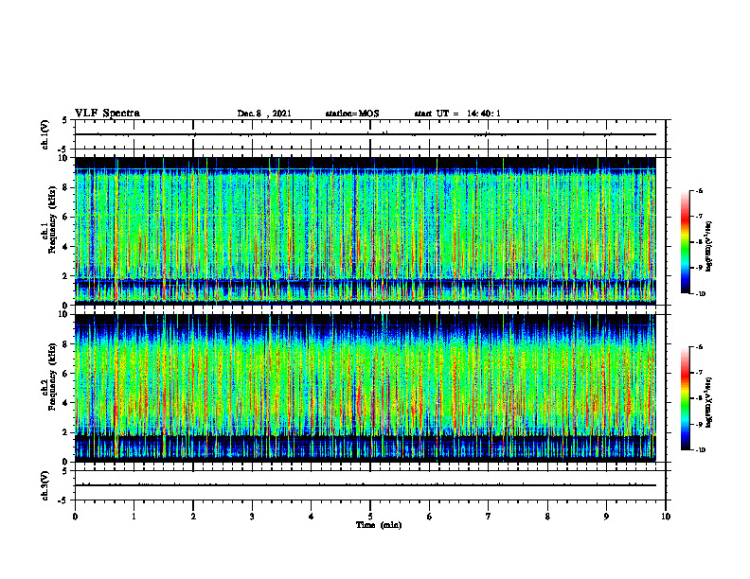Click the ch.2 spectrogram color scale bar
750x579 pixels.
pyautogui.click(x=686, y=398)
